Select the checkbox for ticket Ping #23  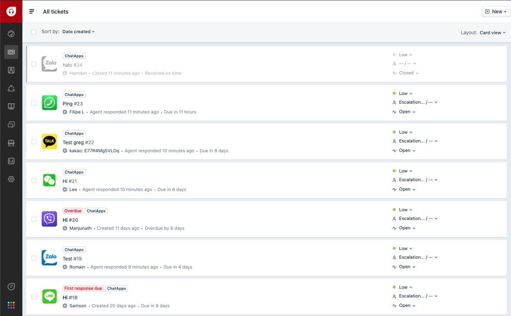click(34, 103)
